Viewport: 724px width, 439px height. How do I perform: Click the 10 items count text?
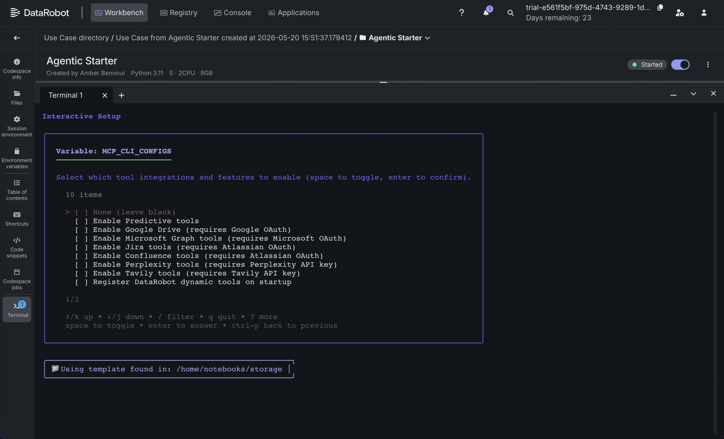pyautogui.click(x=83, y=195)
